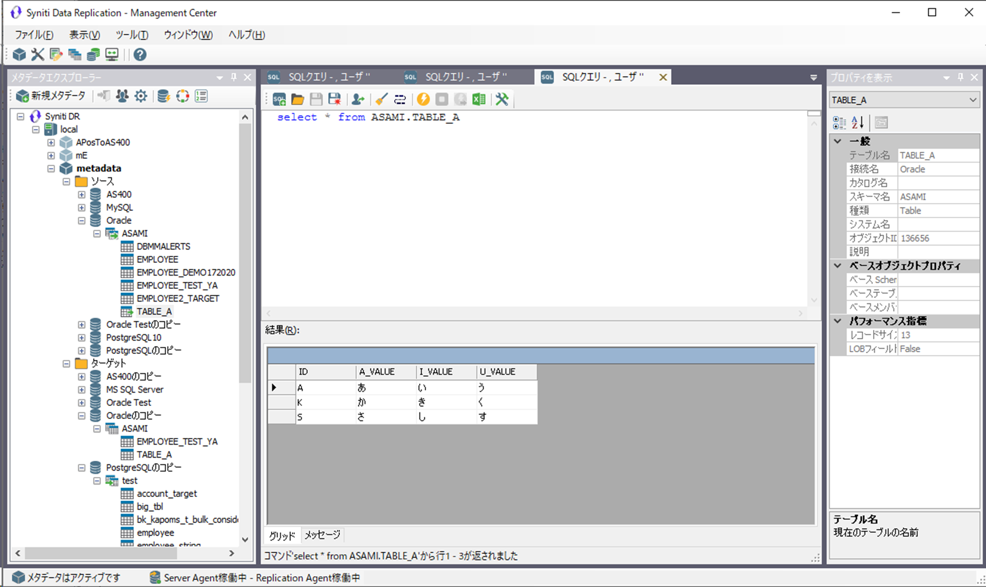Click the metadata cube icon in main toolbar
Image resolution: width=986 pixels, height=587 pixels.
[x=19, y=54]
